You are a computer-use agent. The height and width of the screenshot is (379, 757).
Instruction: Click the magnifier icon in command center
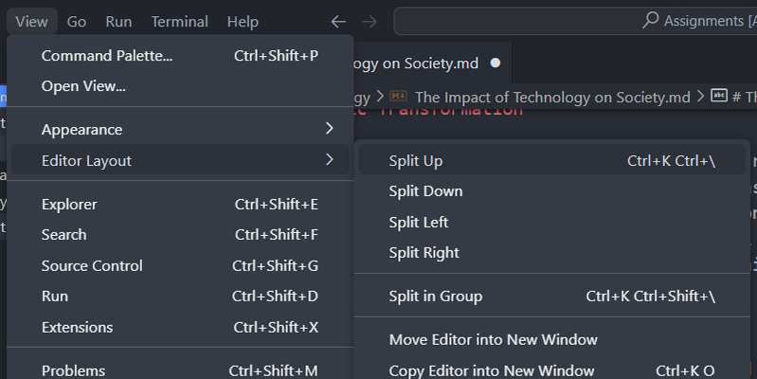651,20
